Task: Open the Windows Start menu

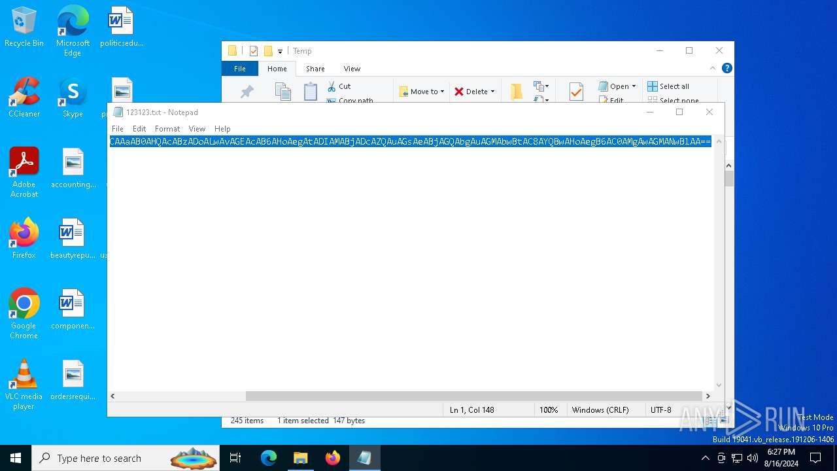Action: (x=16, y=458)
